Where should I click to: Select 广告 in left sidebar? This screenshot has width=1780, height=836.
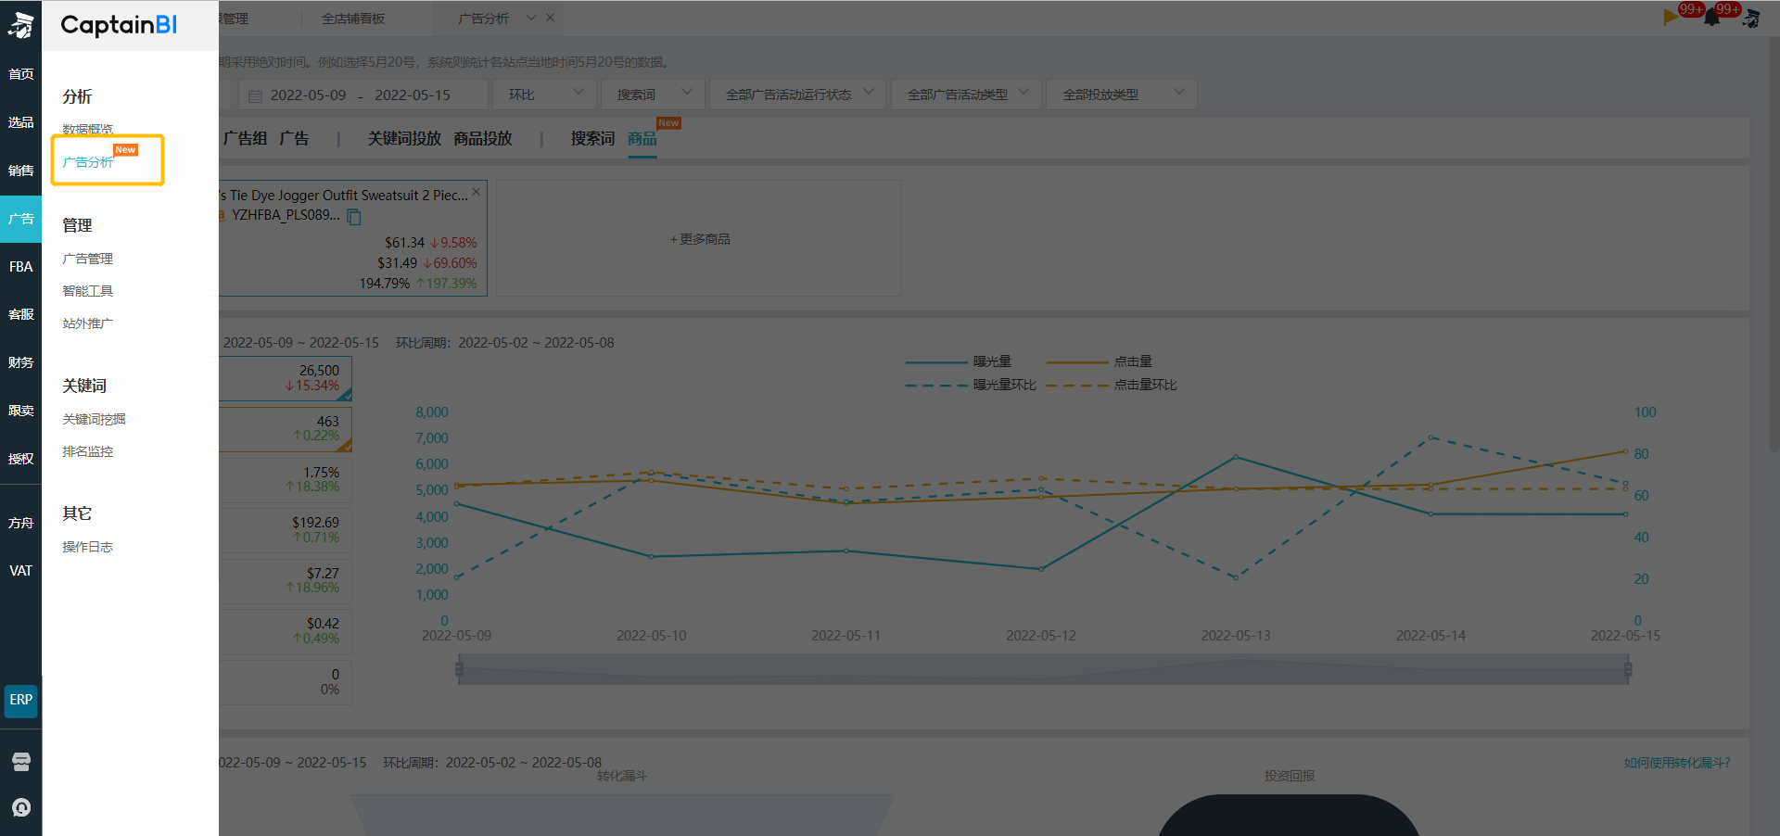point(21,219)
